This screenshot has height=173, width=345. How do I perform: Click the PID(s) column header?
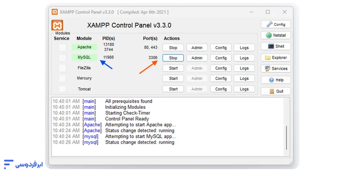[108, 38]
